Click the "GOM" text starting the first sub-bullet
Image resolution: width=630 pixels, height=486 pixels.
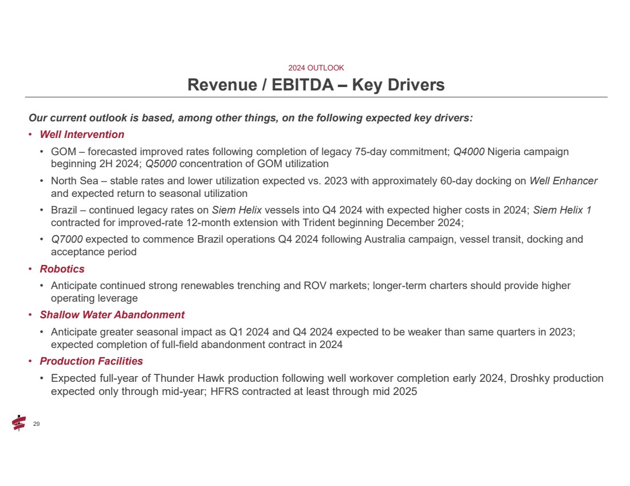62,152
